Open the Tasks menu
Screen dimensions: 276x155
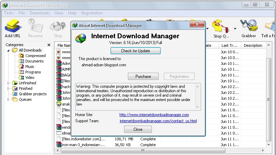[9, 13]
